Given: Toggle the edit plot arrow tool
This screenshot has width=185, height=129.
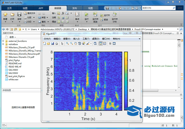Looking at the screenshot, I should click(x=62, y=44).
